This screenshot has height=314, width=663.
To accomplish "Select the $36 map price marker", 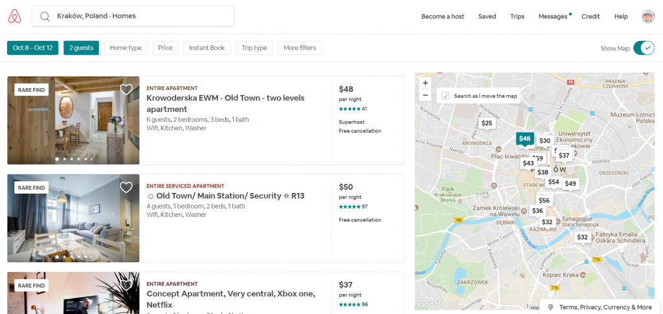I will pyautogui.click(x=537, y=210).
